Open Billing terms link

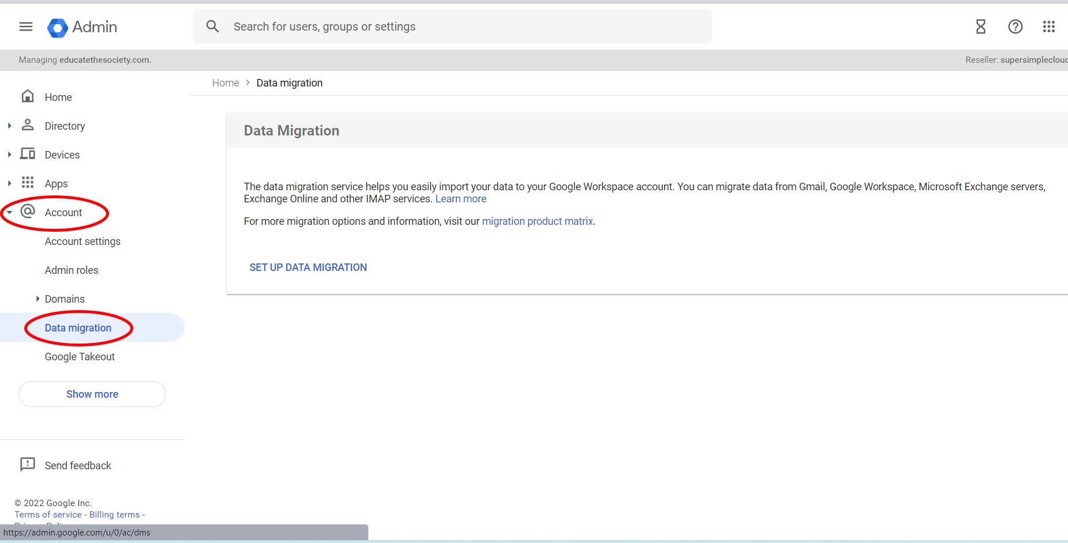click(114, 515)
